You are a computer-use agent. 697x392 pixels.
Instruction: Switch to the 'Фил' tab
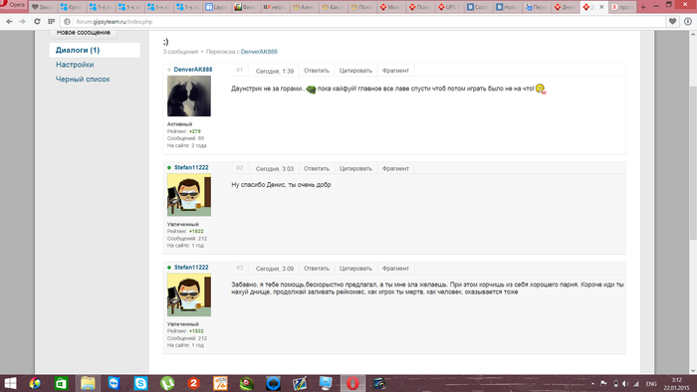(x=245, y=7)
